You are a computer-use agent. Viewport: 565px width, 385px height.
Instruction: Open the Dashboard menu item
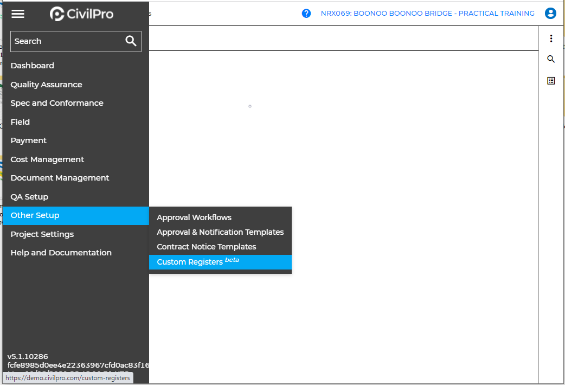tap(33, 66)
